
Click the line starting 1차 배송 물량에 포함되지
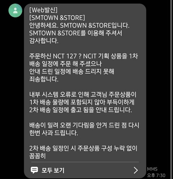(x=82, y=102)
